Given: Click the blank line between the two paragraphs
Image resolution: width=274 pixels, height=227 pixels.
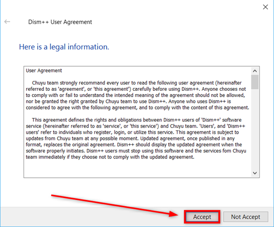Looking at the screenshot, I should (x=137, y=113).
